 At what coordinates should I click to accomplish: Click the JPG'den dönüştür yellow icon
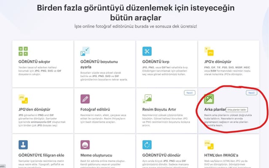point(23,99)
